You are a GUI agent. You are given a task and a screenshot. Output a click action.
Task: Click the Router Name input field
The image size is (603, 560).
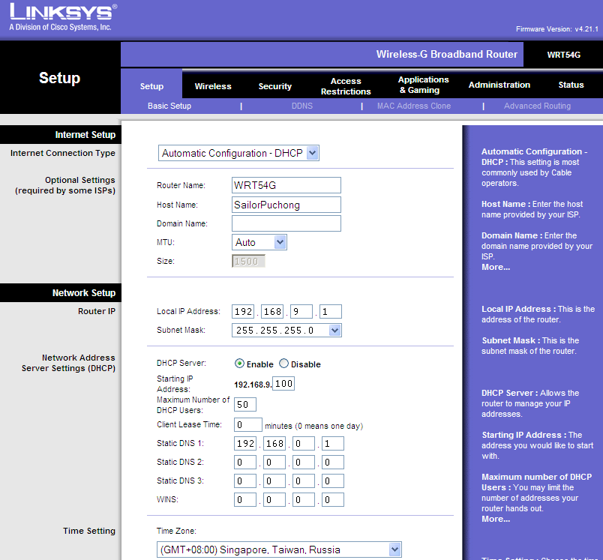pyautogui.click(x=286, y=185)
